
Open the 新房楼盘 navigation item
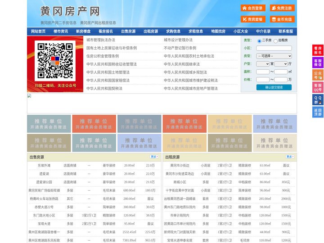[83, 31]
